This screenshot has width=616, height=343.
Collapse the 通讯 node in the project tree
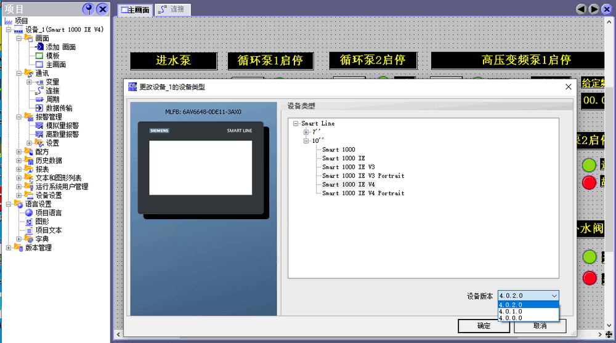(19, 73)
